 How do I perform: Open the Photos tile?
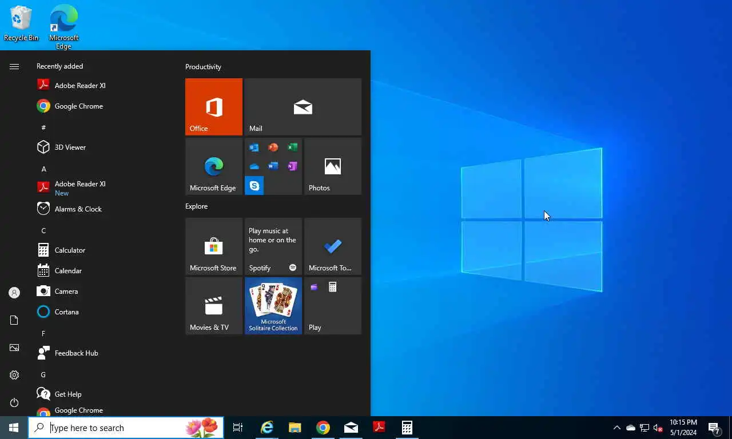(333, 166)
